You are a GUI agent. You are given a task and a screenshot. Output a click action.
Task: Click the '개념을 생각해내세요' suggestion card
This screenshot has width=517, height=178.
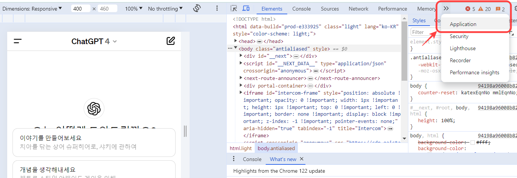[94, 169]
